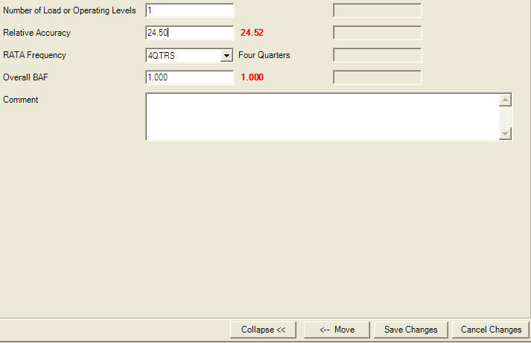Click the Overall BAF label
This screenshot has width=531, height=343.
25,77
